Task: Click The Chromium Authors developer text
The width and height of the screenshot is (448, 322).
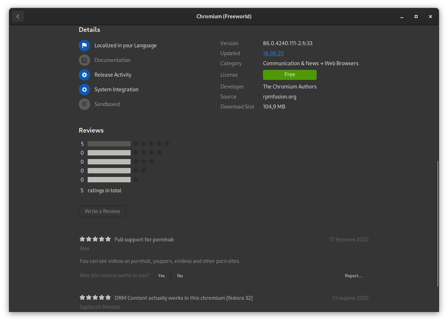Action: pyautogui.click(x=290, y=87)
